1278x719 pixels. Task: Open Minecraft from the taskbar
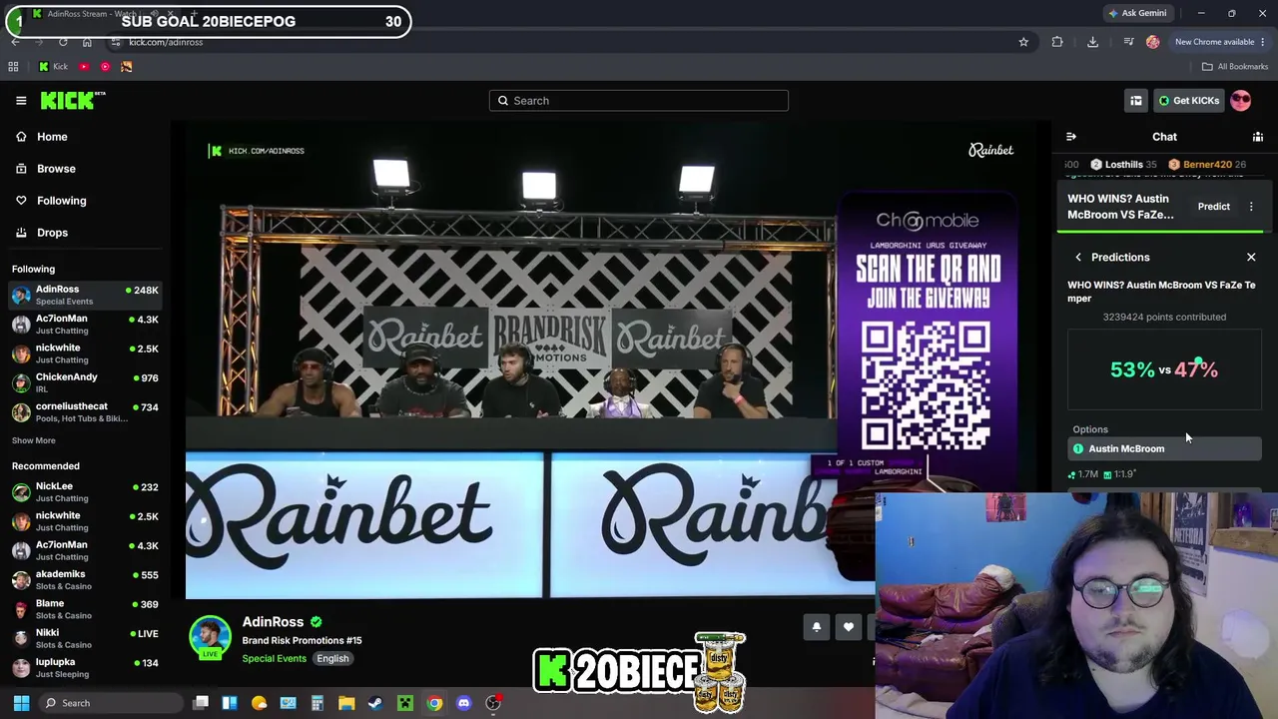click(405, 703)
